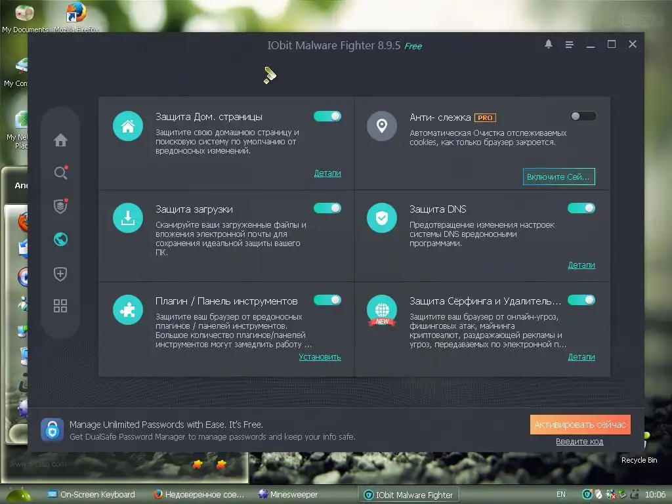Click Активировать сейчас orange button
The height and width of the screenshot is (504, 672).
point(580,425)
